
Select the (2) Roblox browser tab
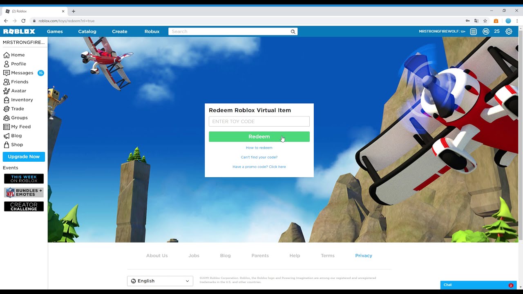(34, 11)
